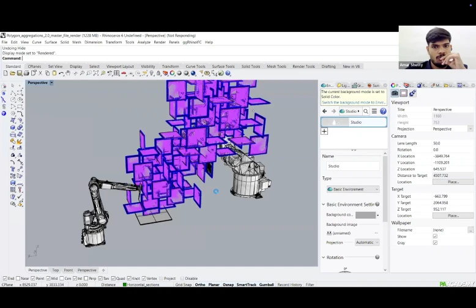Uncheck the Show wallpaper checkbox
This screenshot has height=308, width=476.
coord(435,236)
